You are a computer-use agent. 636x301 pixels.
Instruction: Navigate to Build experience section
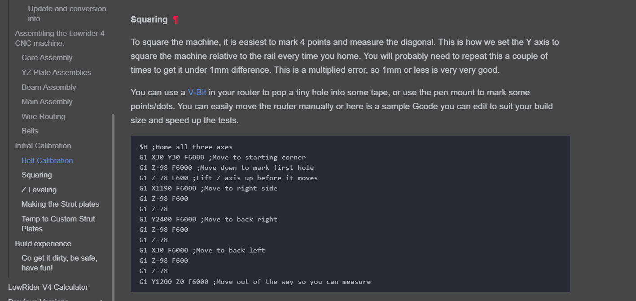tap(43, 243)
